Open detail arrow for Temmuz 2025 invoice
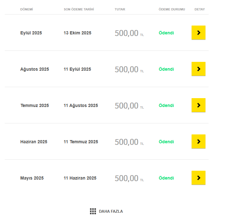 point(198,105)
